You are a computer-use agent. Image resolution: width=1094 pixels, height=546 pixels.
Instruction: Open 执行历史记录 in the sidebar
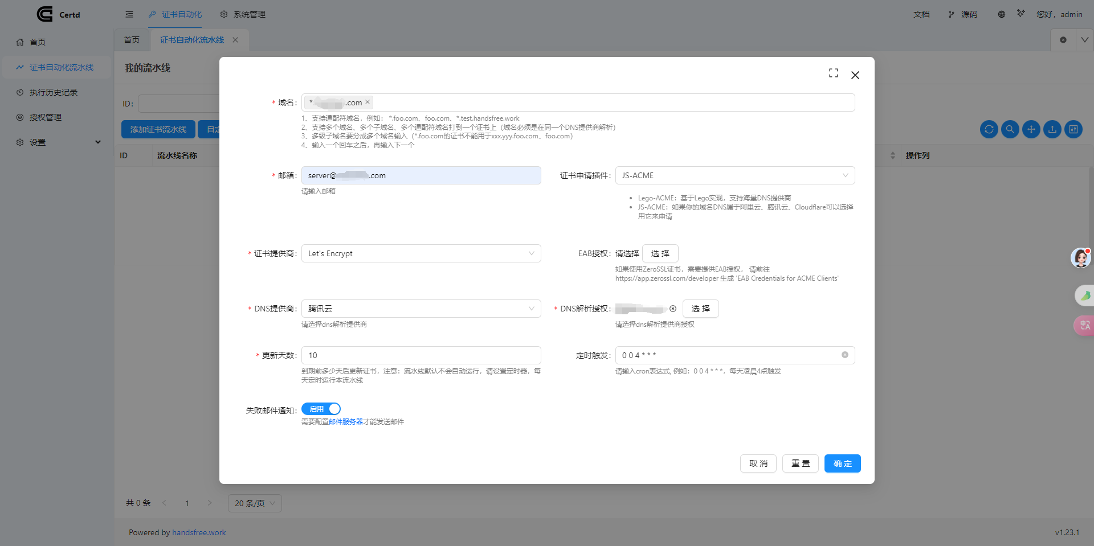57,92
